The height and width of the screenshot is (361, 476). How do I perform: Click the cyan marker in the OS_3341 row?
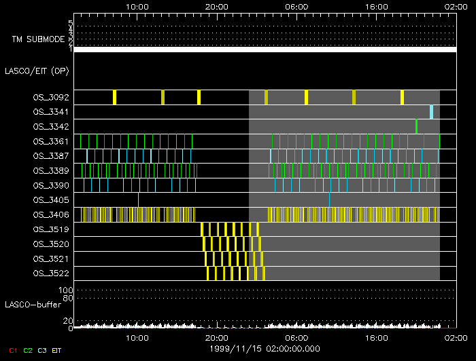pos(431,111)
